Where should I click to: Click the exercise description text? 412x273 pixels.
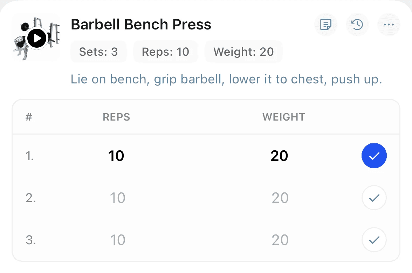click(x=226, y=79)
